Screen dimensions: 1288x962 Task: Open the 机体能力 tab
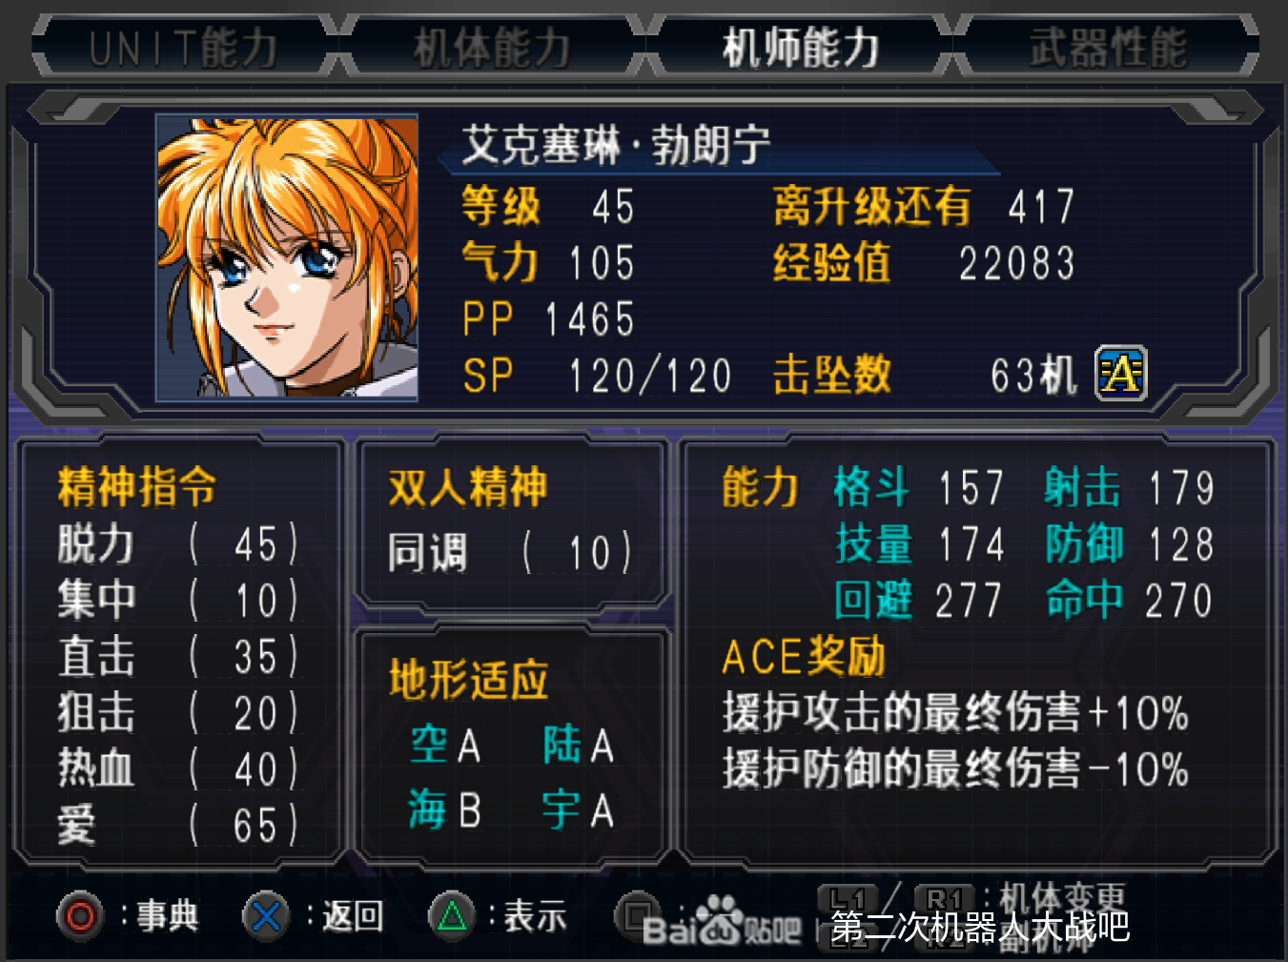click(492, 47)
